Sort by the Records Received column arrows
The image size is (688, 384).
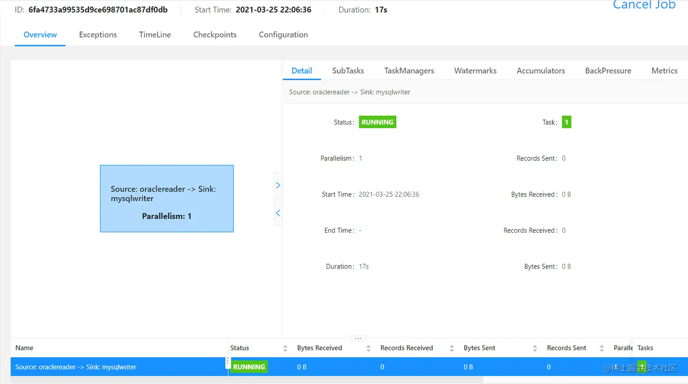(452, 348)
